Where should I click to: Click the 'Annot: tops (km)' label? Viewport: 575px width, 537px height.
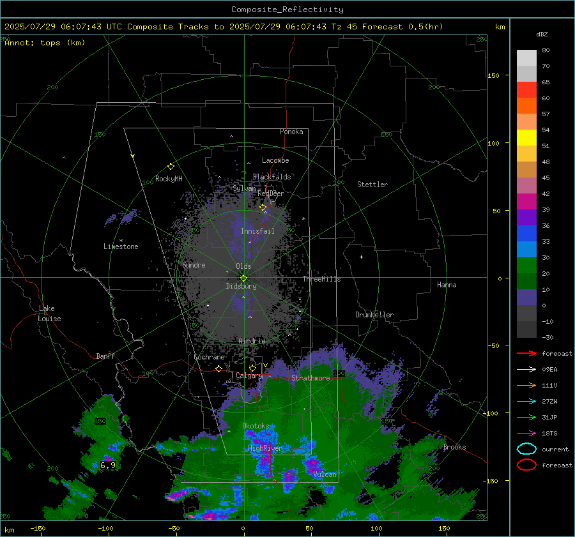(x=45, y=43)
